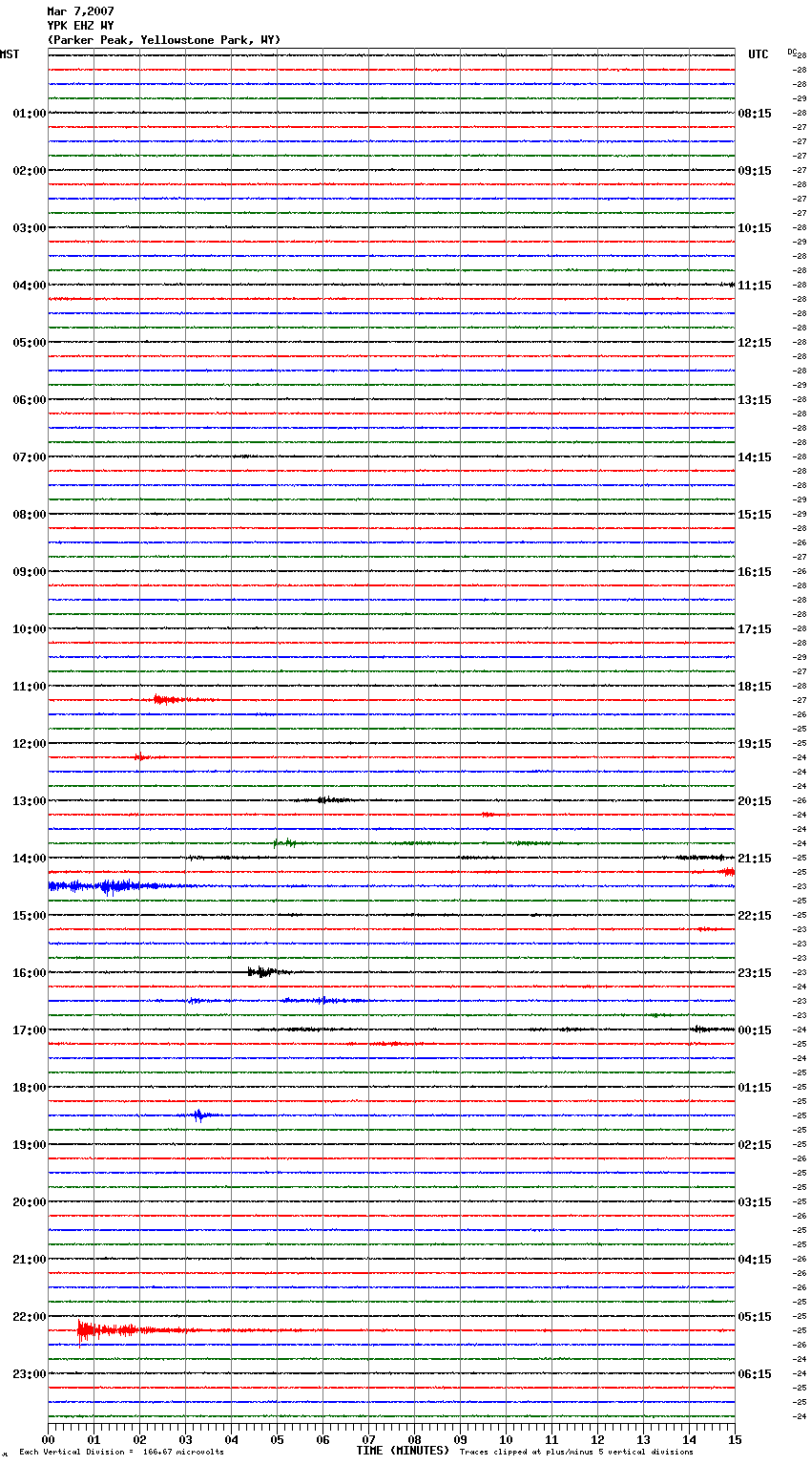Click the 05:15 UTC time label
Image resolution: width=811 pixels, height=1465 pixels.
point(755,1317)
